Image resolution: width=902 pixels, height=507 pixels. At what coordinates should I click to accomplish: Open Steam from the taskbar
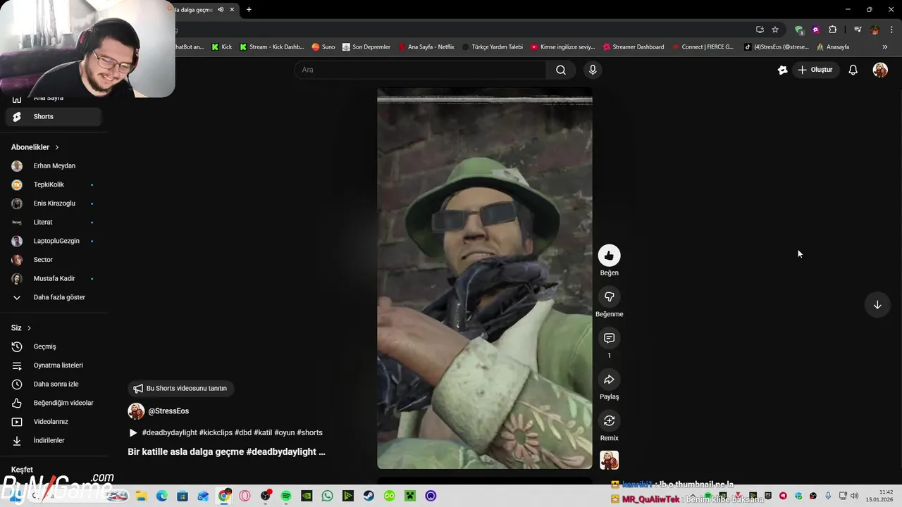369,496
